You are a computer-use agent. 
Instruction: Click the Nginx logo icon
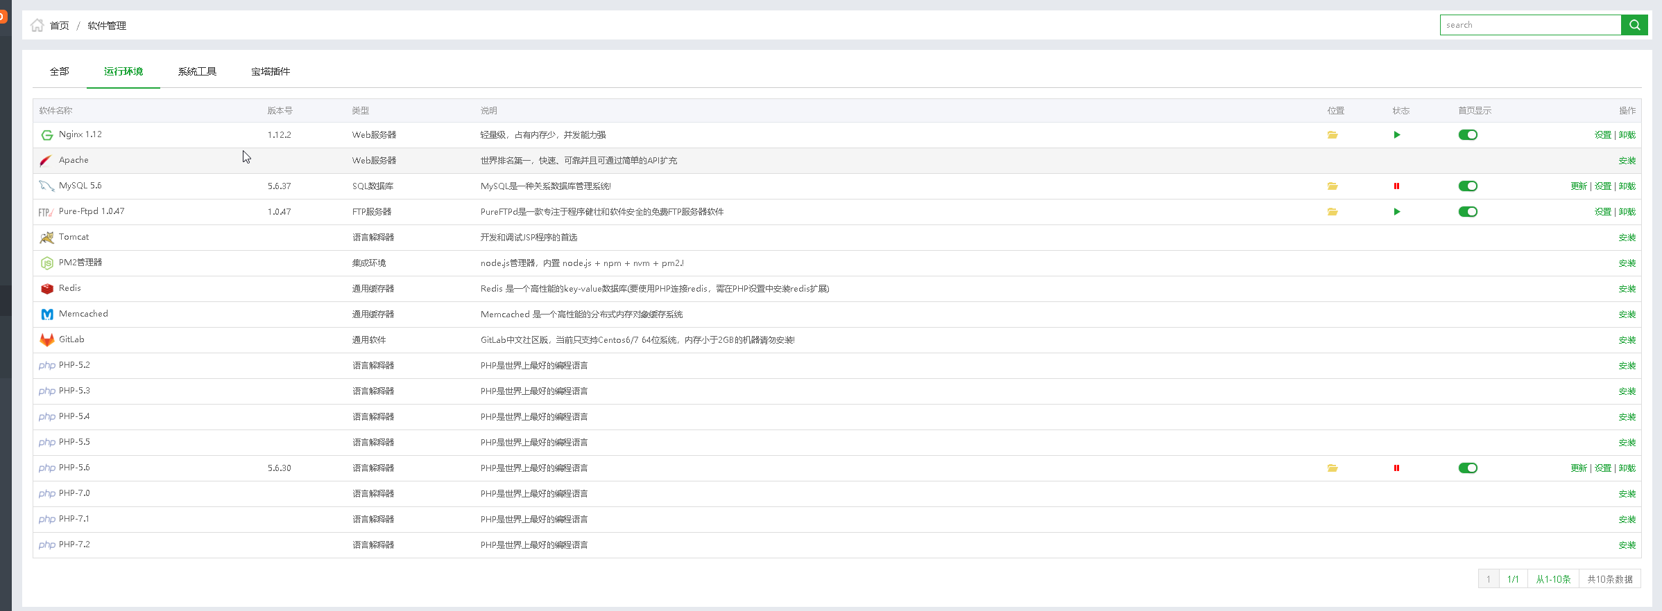(x=46, y=135)
